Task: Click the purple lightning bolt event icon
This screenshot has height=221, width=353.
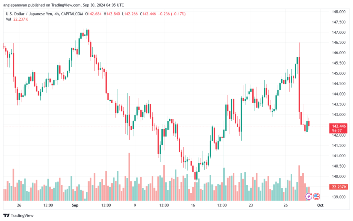Action: (309, 197)
